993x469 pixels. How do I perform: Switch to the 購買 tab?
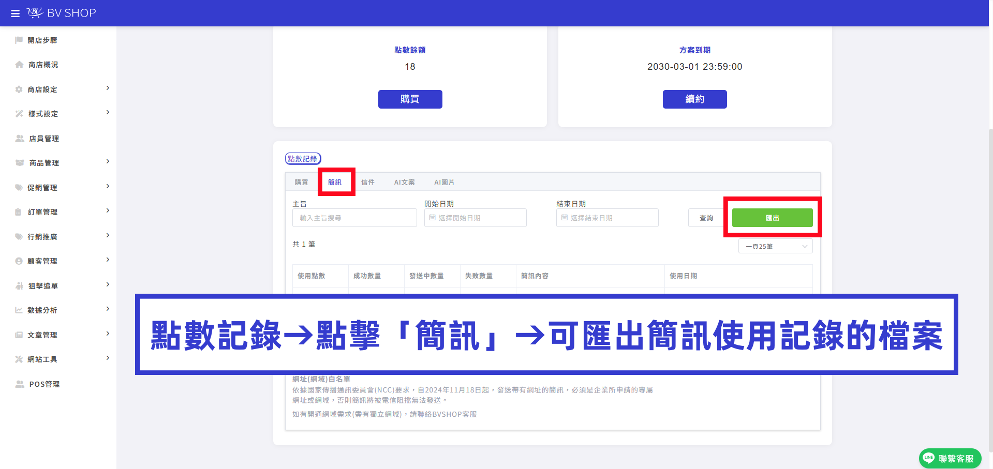pyautogui.click(x=301, y=183)
